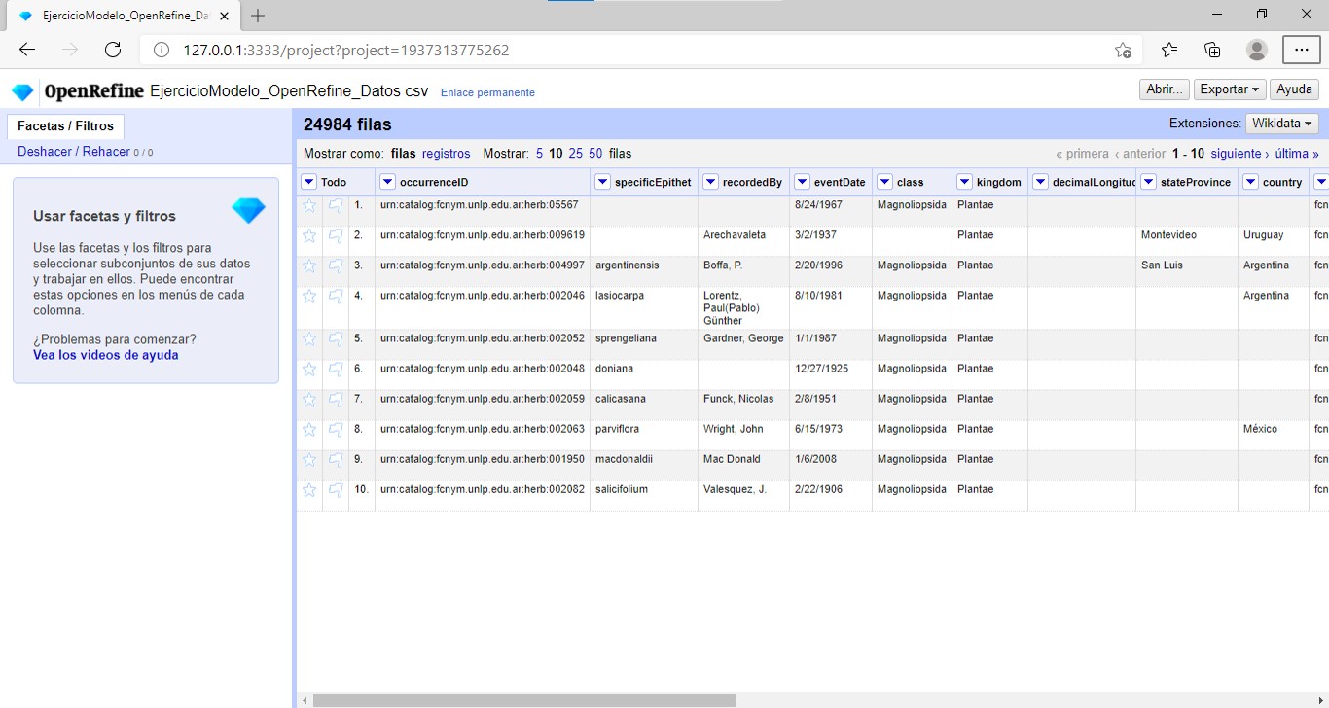Open the Wikidata extensions dropdown
1329x708 pixels.
click(1282, 124)
